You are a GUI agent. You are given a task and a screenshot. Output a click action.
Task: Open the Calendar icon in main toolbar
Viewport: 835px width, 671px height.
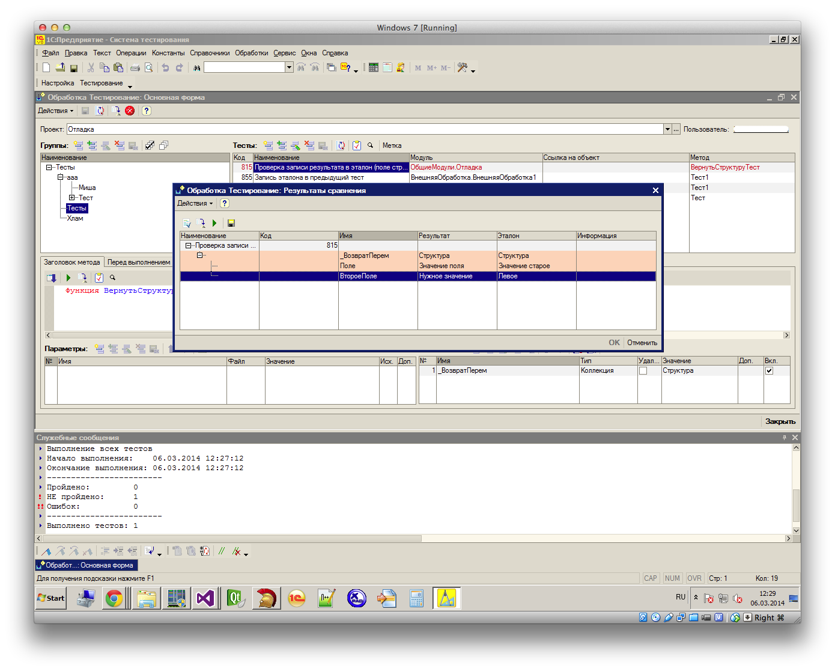387,68
